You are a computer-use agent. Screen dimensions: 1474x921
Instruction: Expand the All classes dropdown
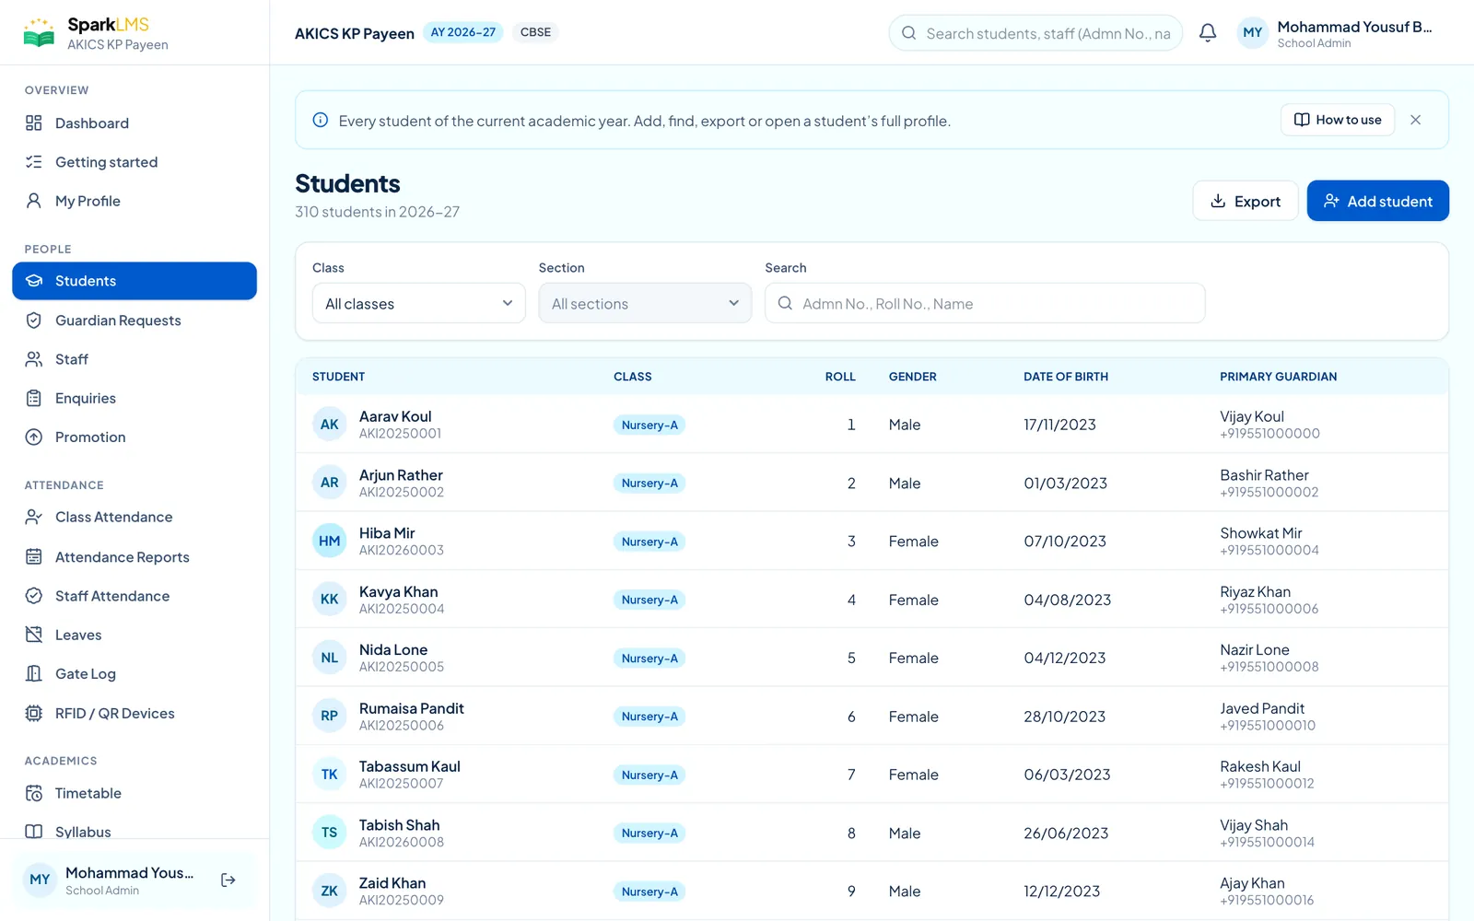click(x=418, y=303)
